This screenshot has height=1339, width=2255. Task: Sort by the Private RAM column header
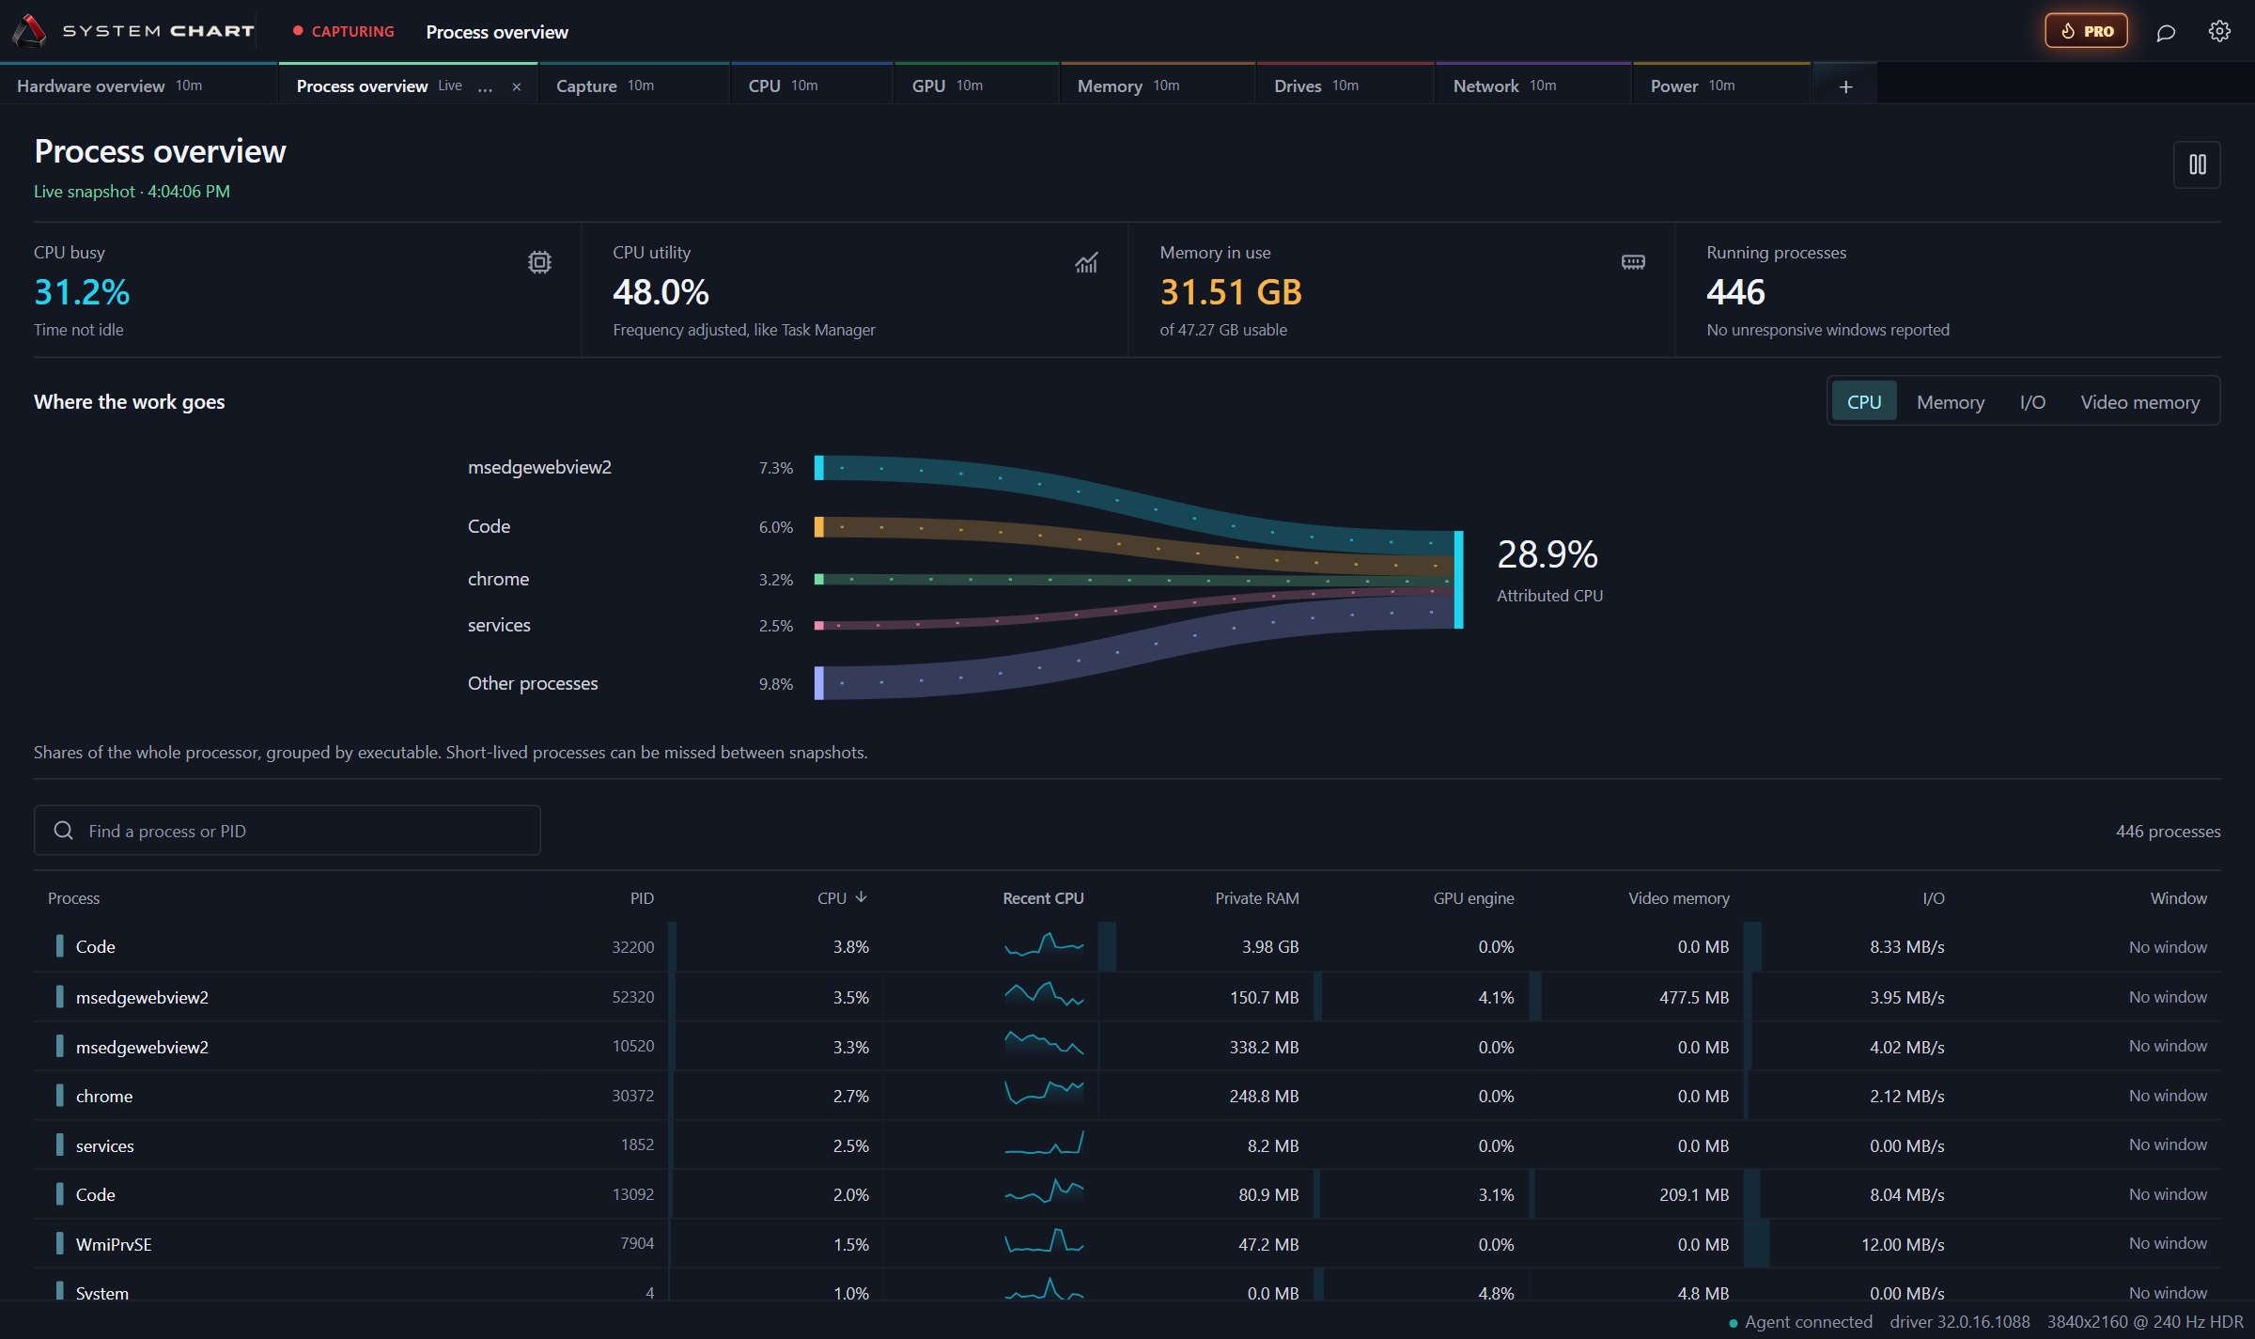1257,898
